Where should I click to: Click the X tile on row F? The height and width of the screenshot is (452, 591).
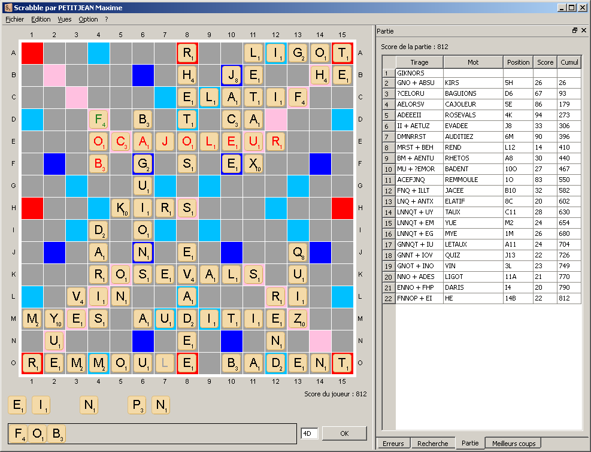(x=254, y=163)
